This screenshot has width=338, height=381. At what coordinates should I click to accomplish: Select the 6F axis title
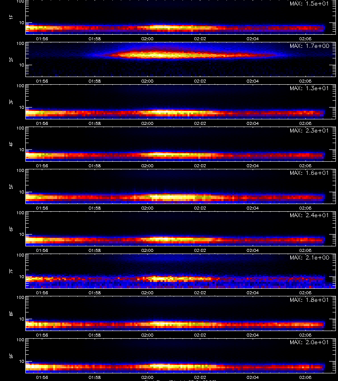[x=11, y=229]
